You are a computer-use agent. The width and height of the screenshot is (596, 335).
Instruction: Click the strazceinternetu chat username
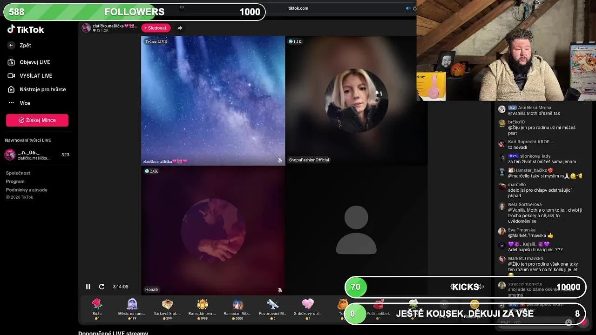tap(525, 284)
